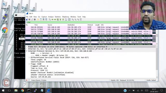
Task: Sort packets by Protocol column
Action: pos(90,25)
